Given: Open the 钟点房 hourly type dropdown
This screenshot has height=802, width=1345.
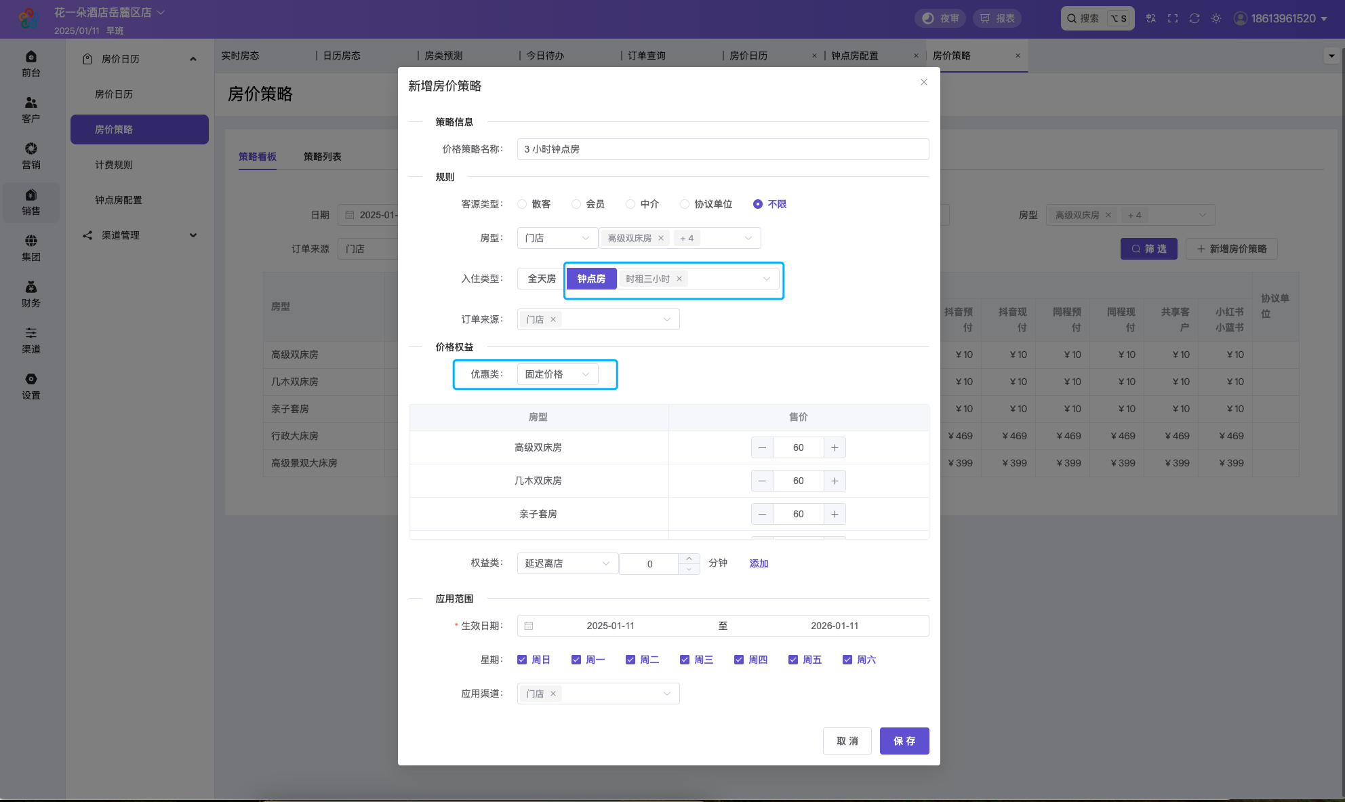Looking at the screenshot, I should point(699,279).
